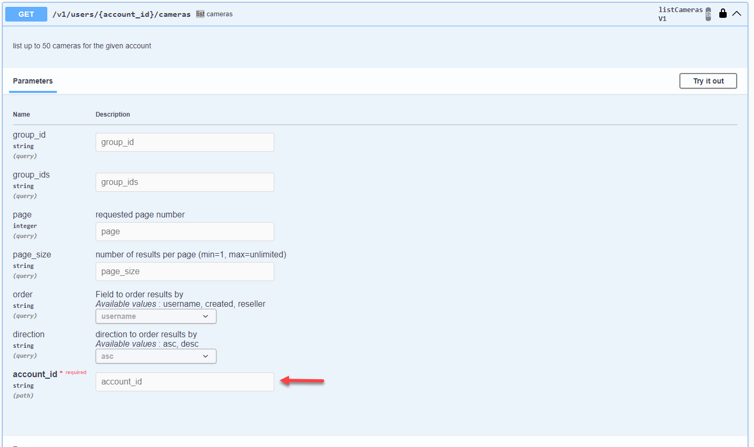Click the copy-to-clipboard icon next to listCameras
The height and width of the screenshot is (447, 754).
(x=708, y=14)
